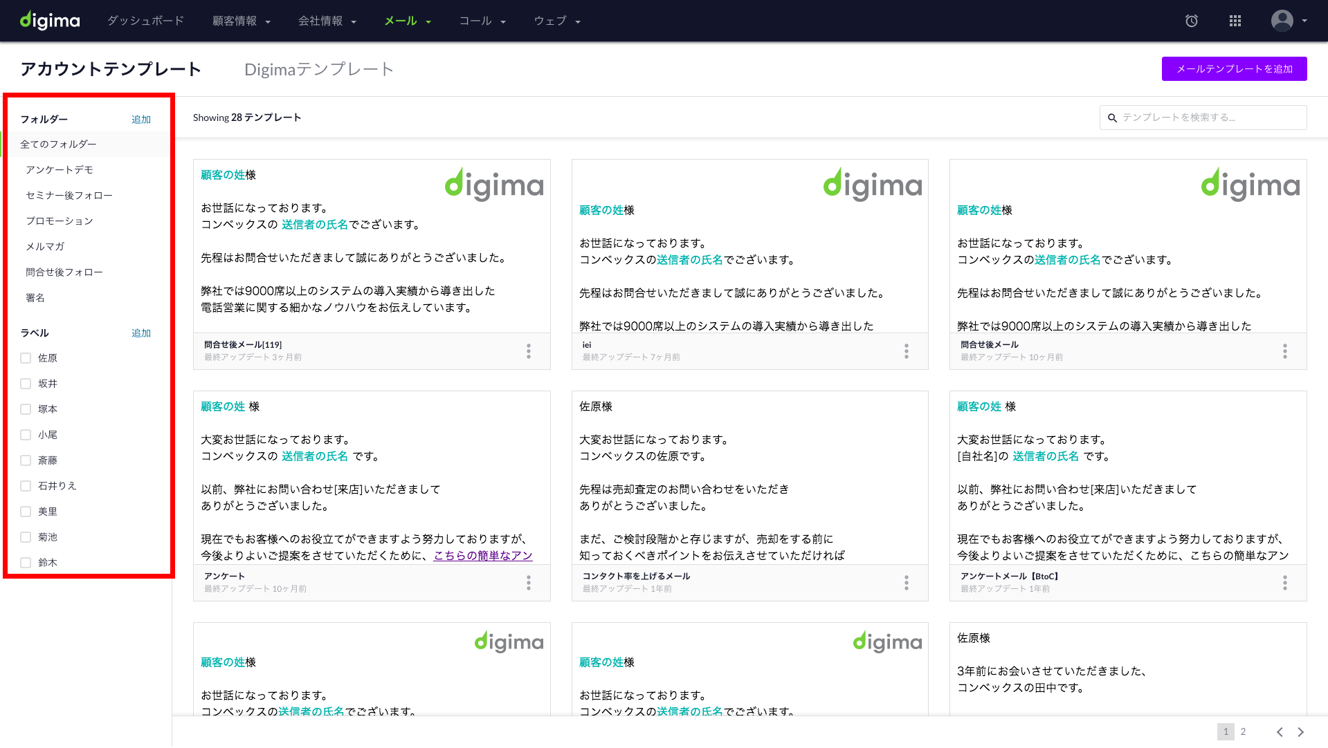Screen dimensions: 1328x748
Task: Check the 斎藤 label checkbox
Action: click(x=26, y=460)
